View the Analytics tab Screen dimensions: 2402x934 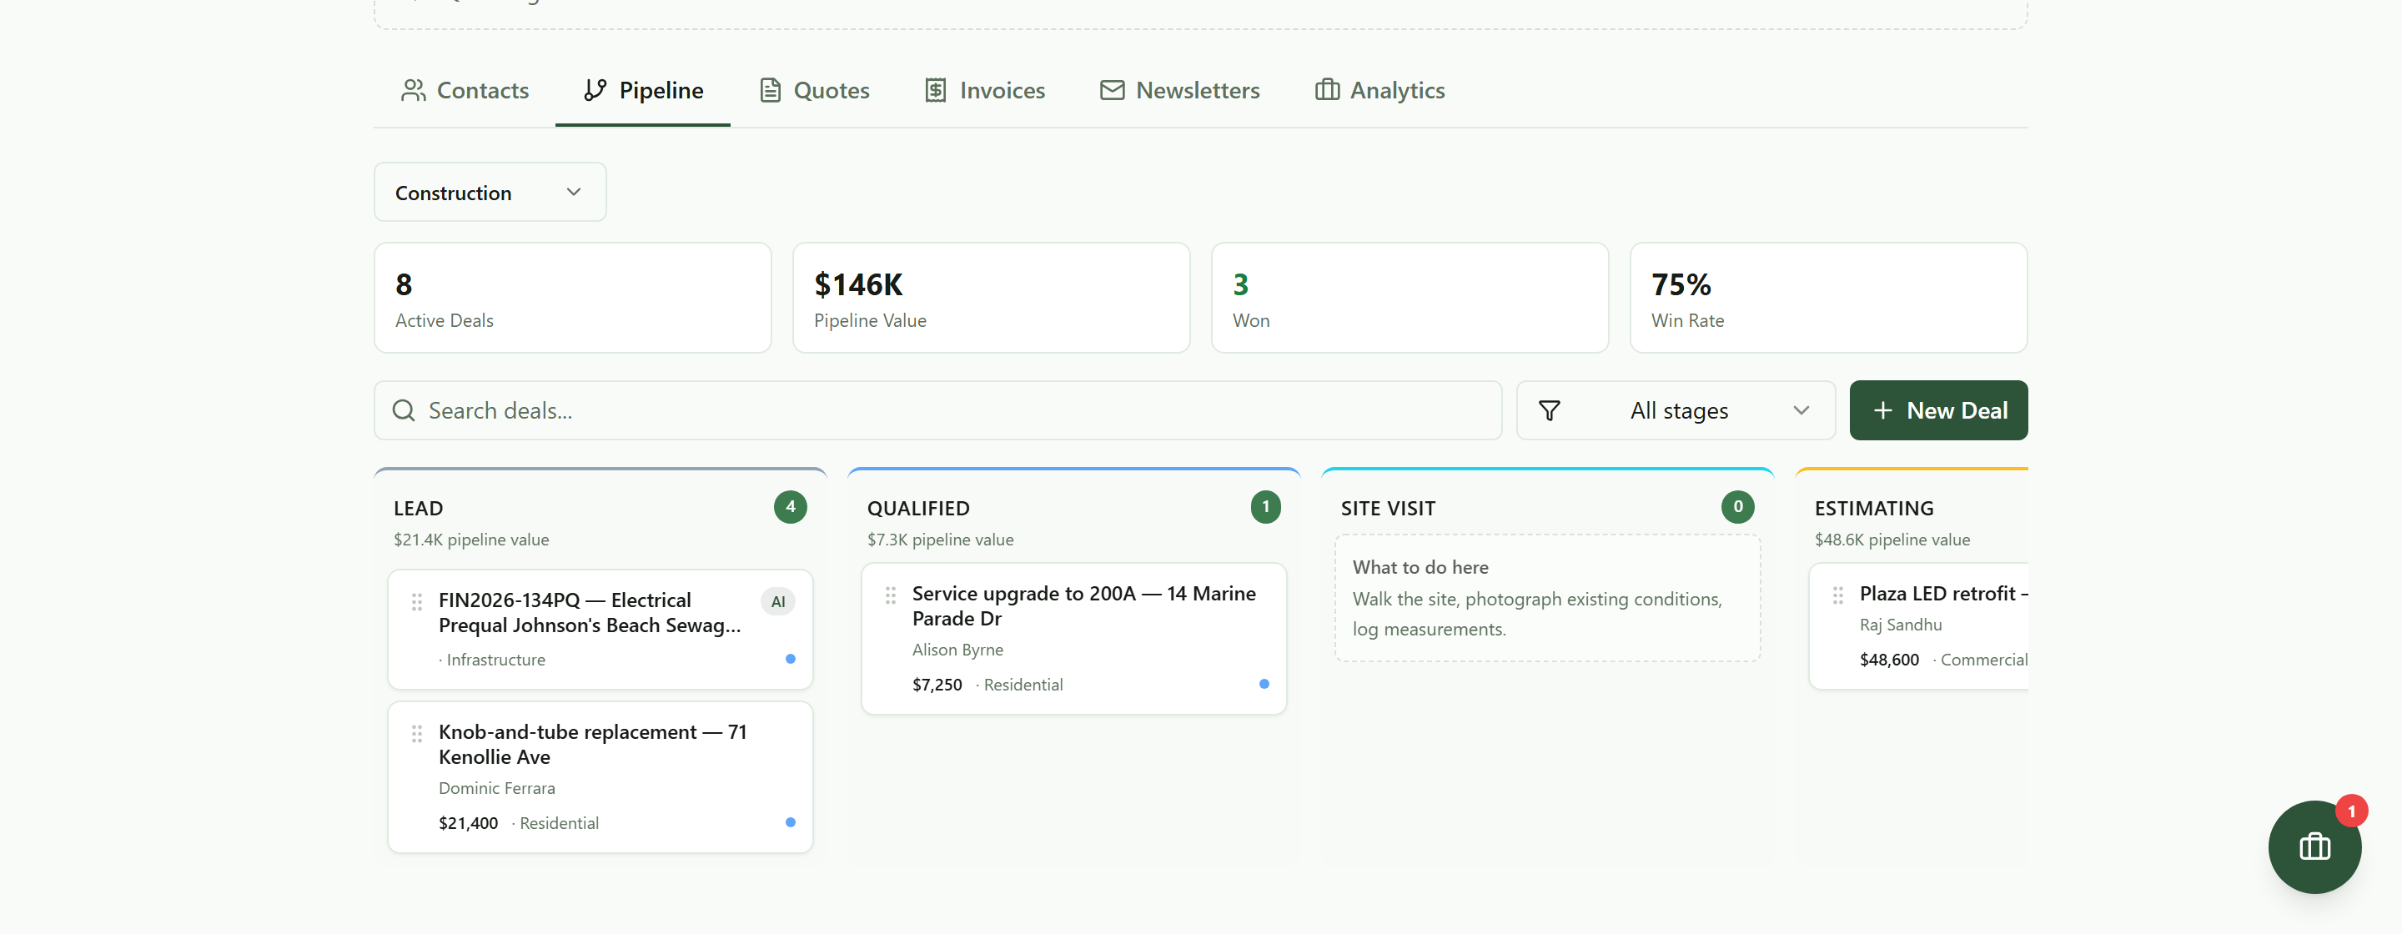[x=1380, y=90]
